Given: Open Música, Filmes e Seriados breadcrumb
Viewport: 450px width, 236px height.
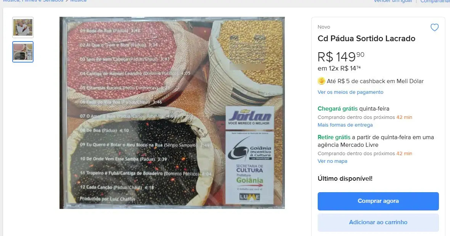Looking at the screenshot, I should 33,1.
